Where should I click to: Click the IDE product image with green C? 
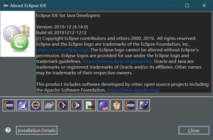pos(17,34)
